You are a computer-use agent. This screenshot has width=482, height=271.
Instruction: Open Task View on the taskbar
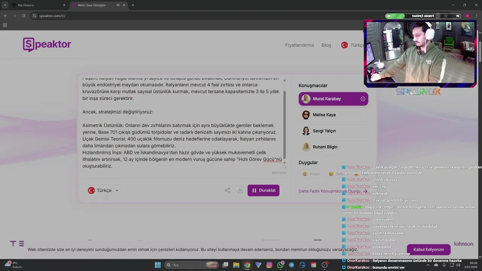pyautogui.click(x=225, y=265)
